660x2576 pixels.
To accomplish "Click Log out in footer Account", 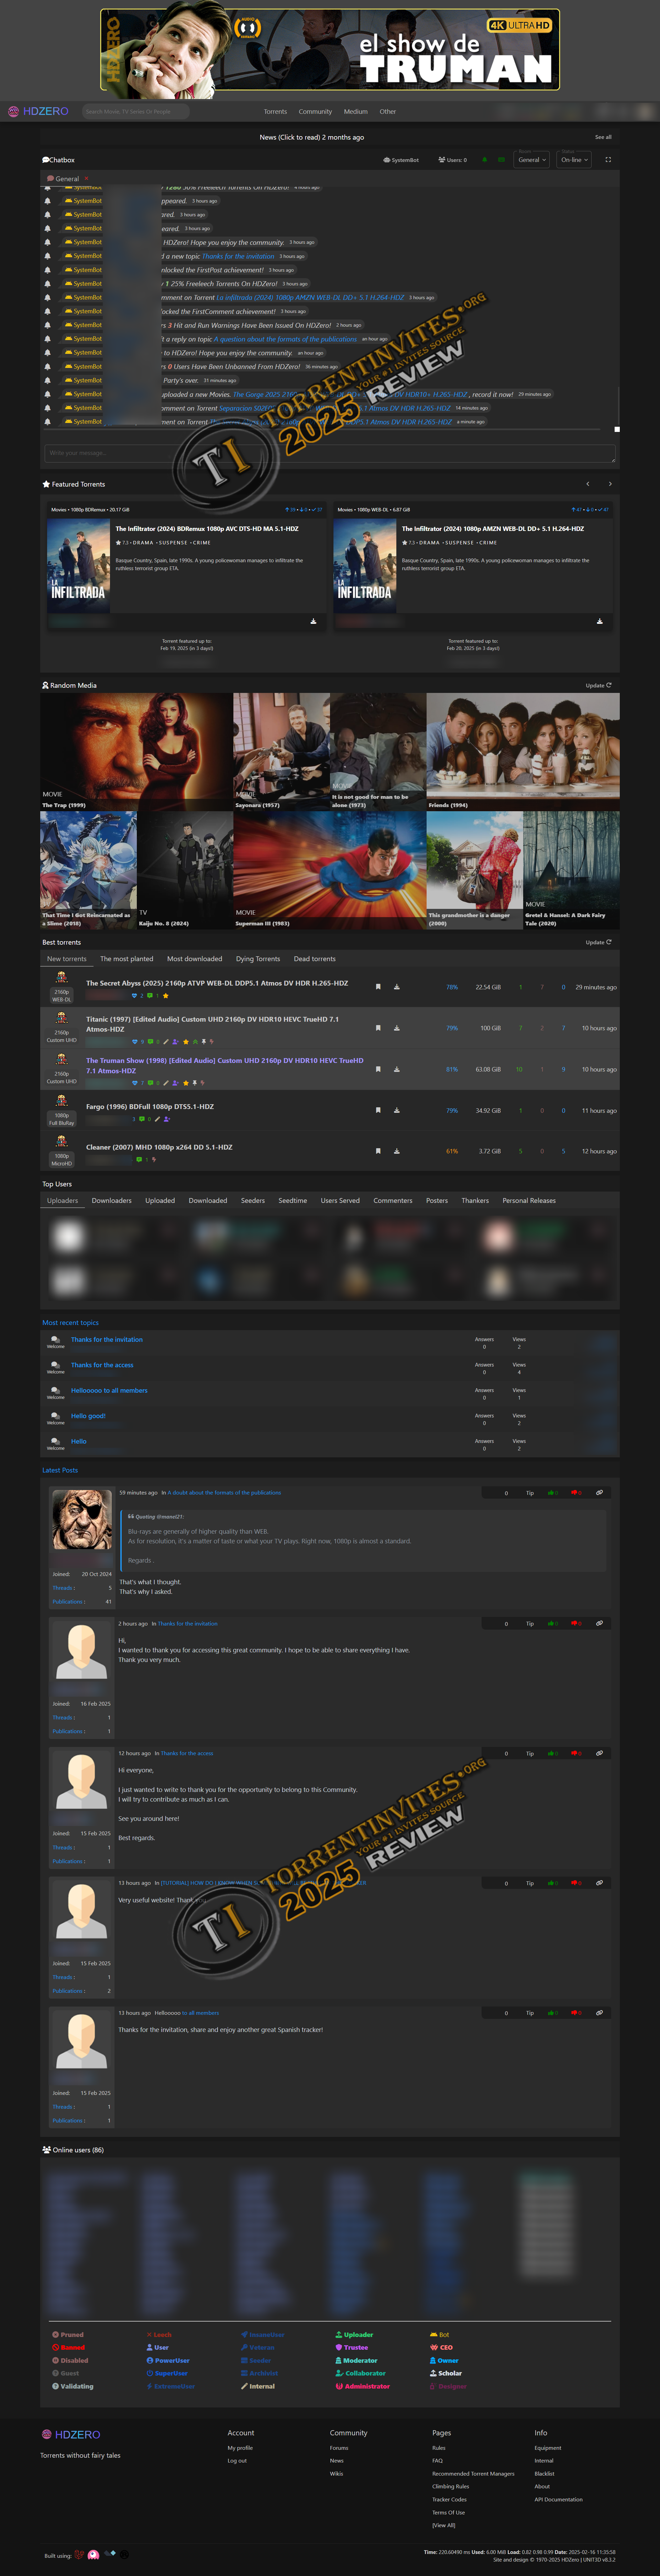I will tap(237, 2461).
